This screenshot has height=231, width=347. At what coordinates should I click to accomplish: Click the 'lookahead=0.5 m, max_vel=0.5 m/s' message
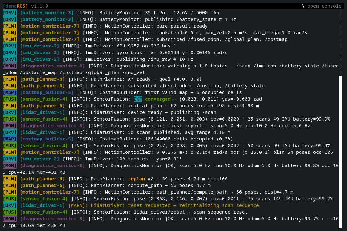(x=202, y=33)
